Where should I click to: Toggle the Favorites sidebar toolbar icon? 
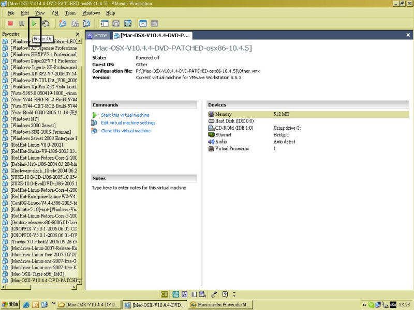(105, 23)
